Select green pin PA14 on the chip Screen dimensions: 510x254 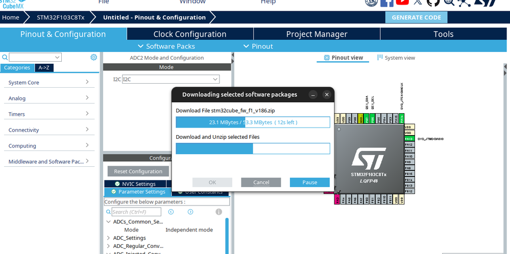(x=401, y=118)
